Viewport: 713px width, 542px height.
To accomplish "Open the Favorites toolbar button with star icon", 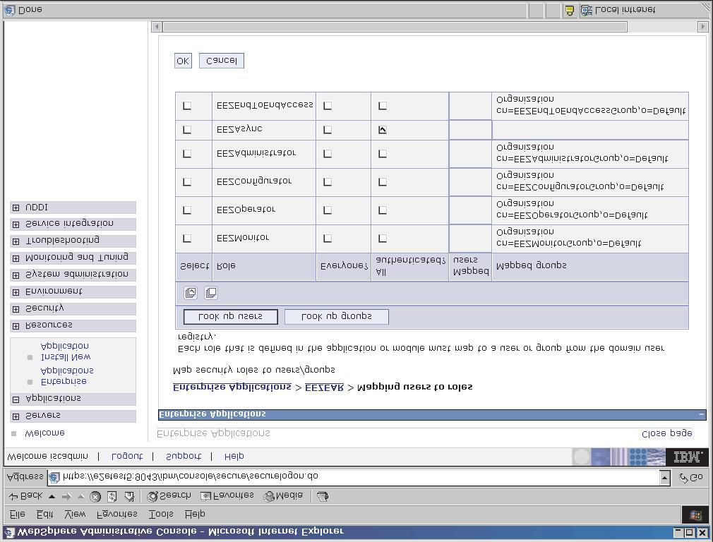I will tap(227, 496).
